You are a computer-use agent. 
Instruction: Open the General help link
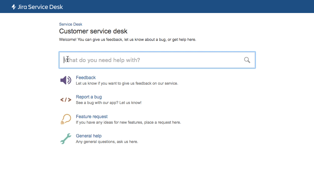click(89, 136)
